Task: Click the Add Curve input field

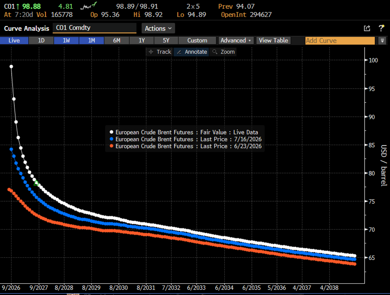Action: (340, 41)
